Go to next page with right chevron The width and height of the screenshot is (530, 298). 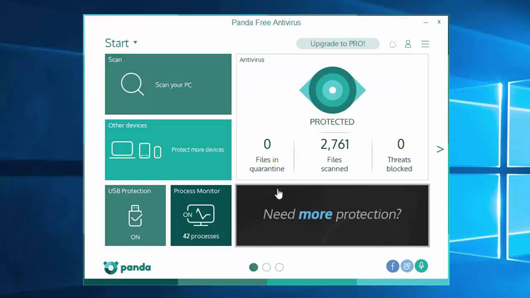(440, 149)
